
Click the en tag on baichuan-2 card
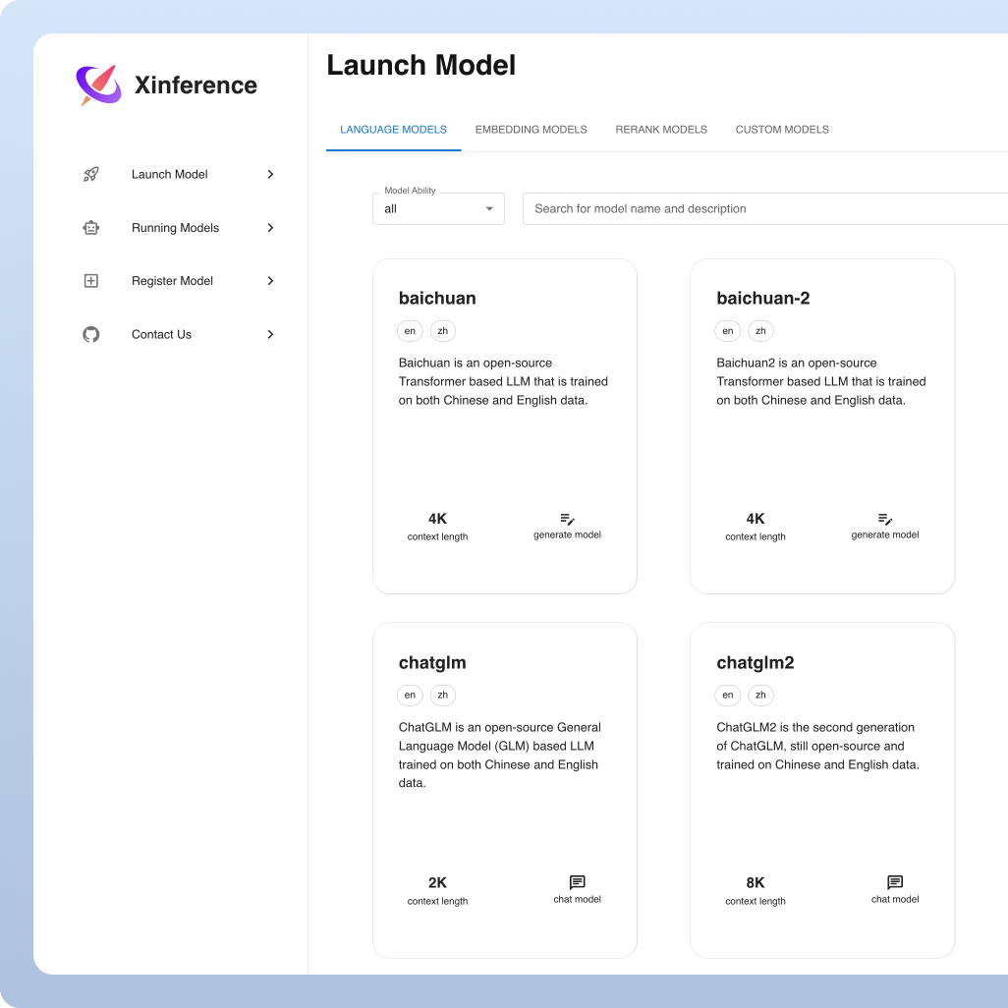[728, 331]
